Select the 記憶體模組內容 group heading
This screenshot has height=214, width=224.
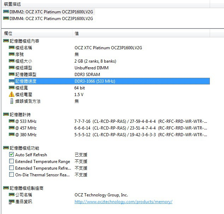(24, 41)
